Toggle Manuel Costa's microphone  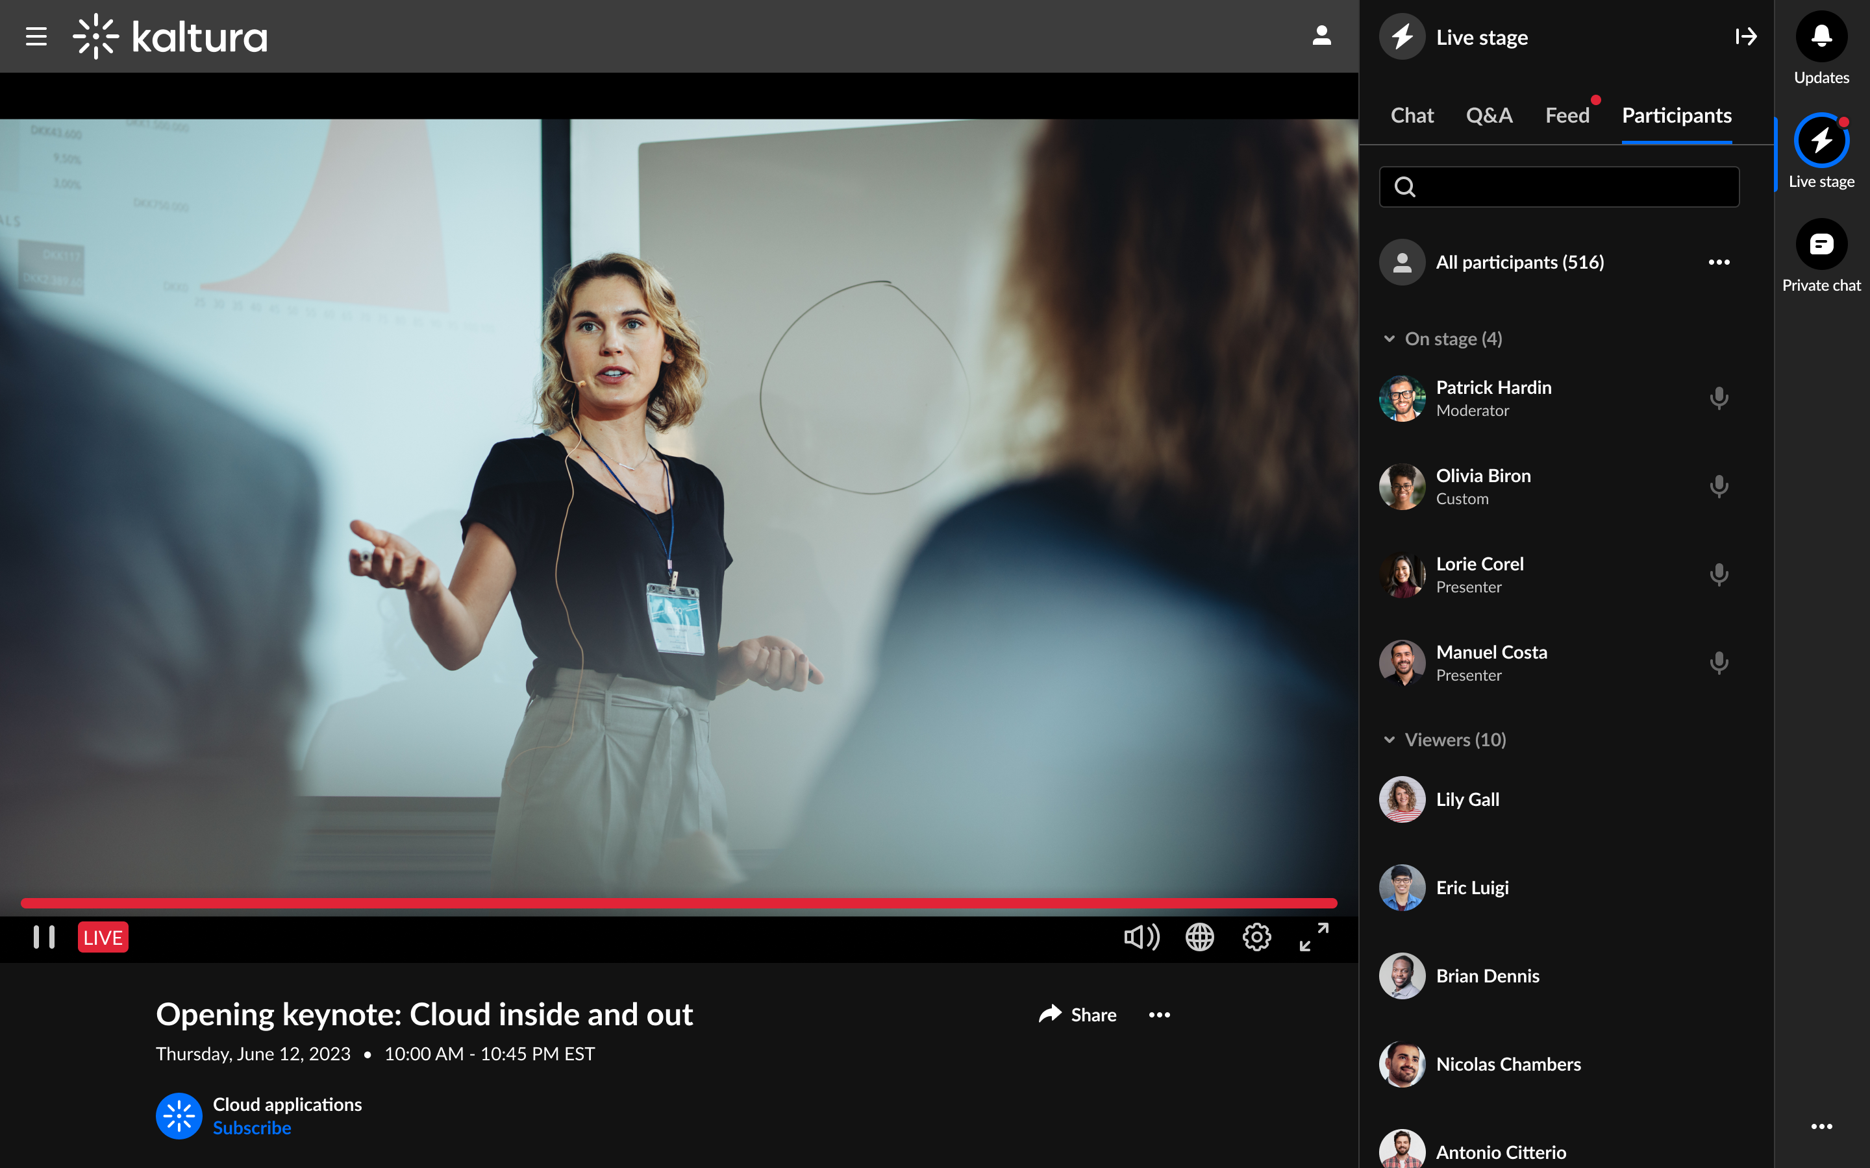coord(1719,663)
